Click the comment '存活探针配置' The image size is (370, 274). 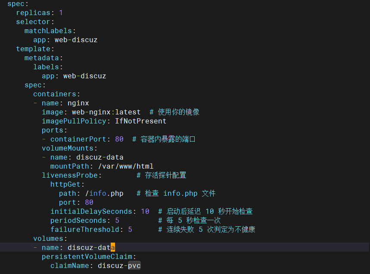(165, 175)
